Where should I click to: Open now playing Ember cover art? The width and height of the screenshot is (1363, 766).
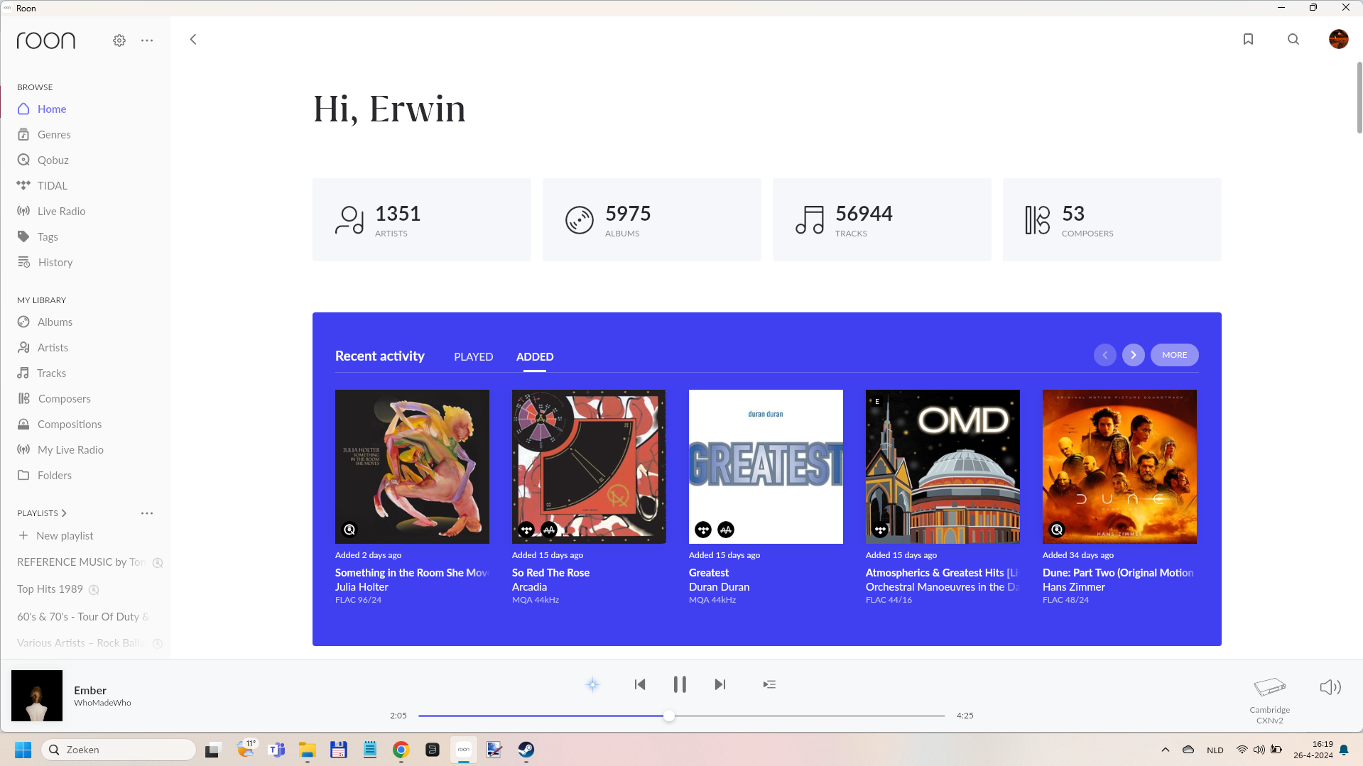click(37, 696)
